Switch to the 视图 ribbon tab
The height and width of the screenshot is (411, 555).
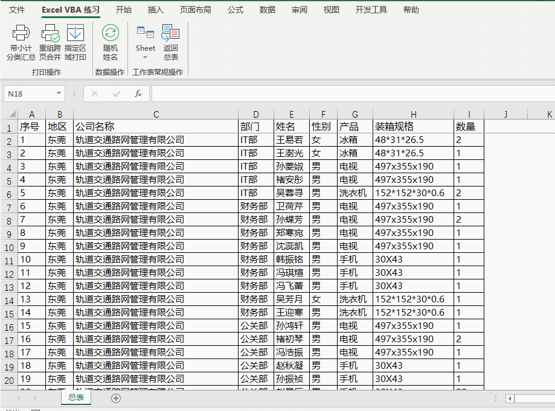click(332, 10)
